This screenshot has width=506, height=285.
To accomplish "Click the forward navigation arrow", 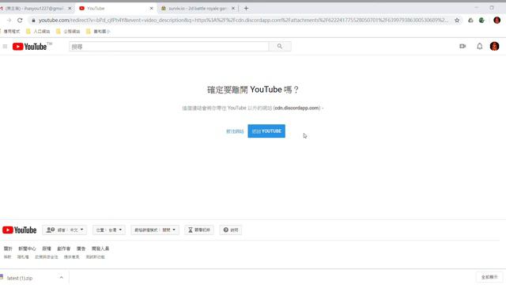I will (9, 21).
